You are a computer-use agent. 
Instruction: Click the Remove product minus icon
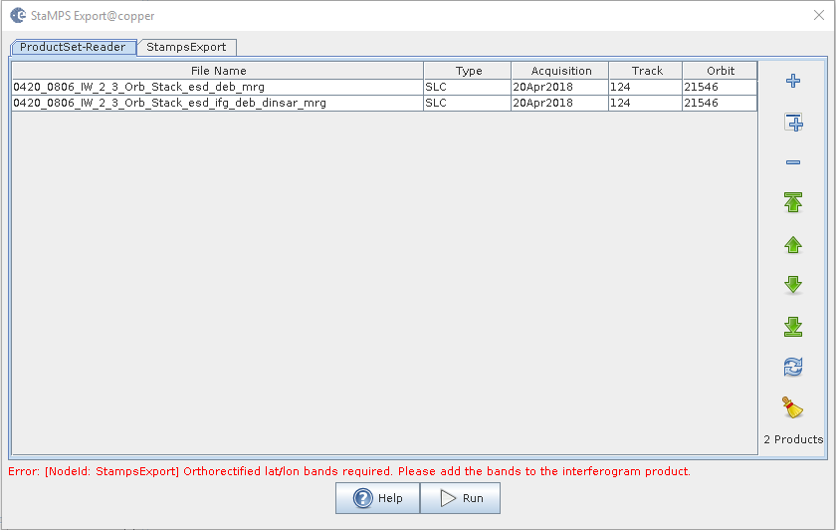[793, 162]
